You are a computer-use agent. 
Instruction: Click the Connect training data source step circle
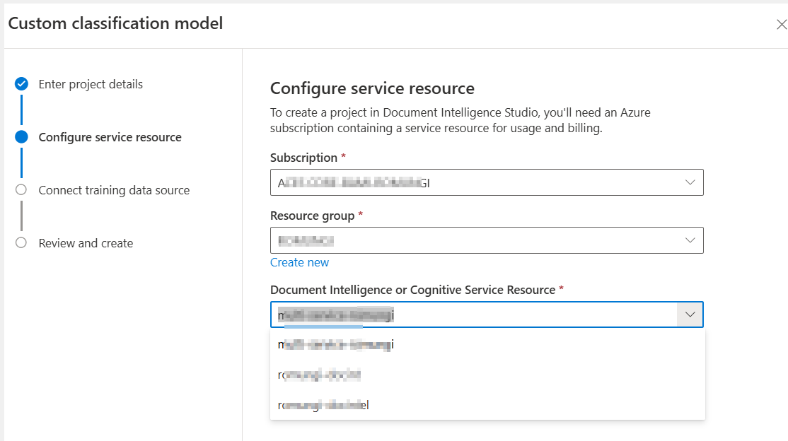tap(21, 190)
